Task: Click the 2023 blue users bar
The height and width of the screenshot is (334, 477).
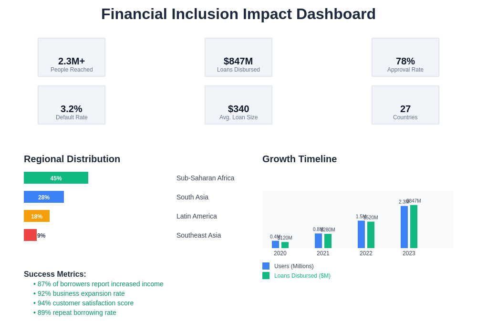Action: point(404,227)
